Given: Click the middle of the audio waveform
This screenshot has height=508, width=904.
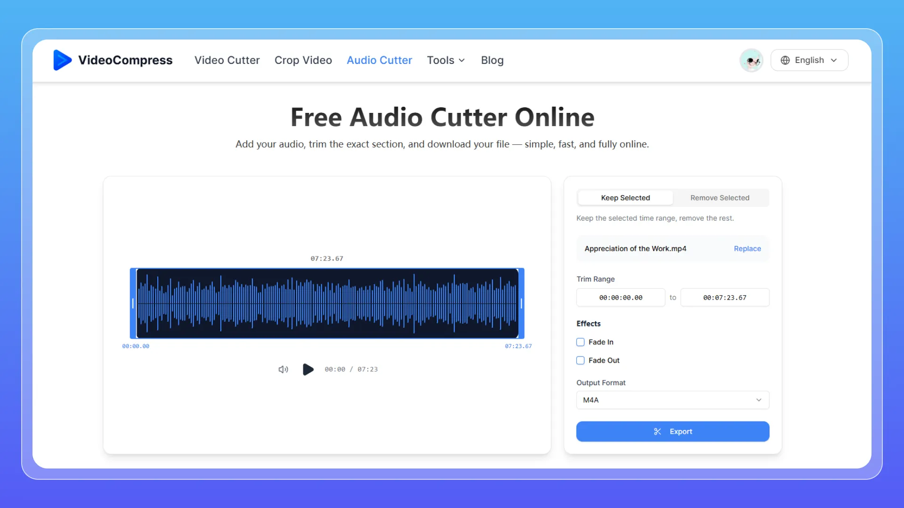Looking at the screenshot, I should [327, 303].
